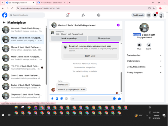Click the Mark as pending button

(69, 38)
